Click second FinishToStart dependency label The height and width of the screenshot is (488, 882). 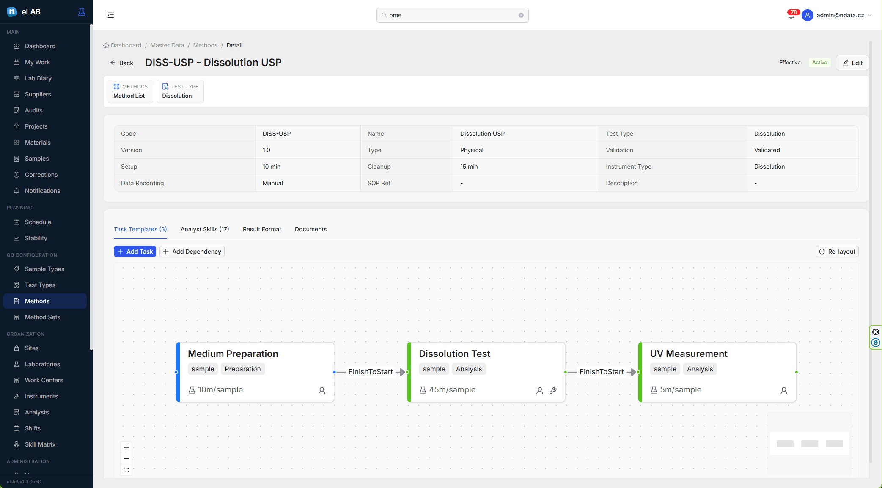602,372
